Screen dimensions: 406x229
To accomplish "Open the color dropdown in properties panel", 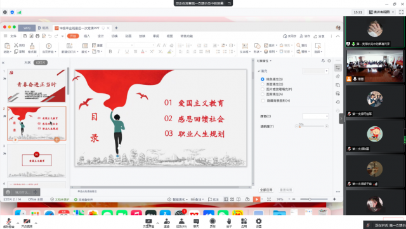I will click(315, 116).
